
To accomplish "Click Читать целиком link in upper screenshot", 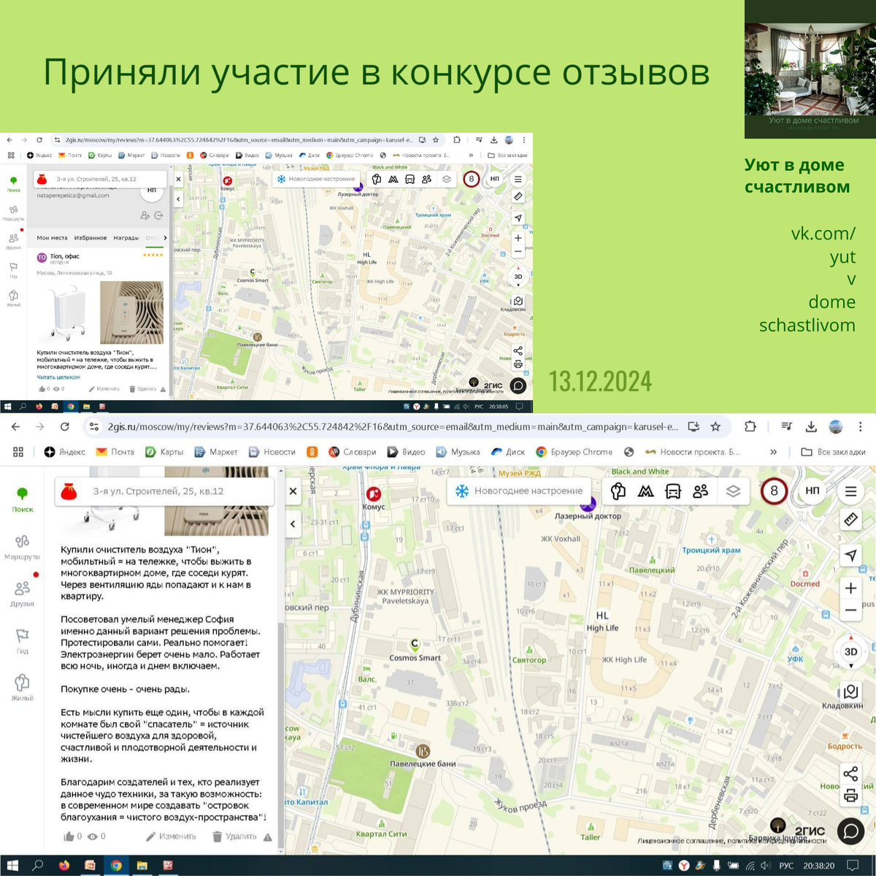I will [58, 377].
